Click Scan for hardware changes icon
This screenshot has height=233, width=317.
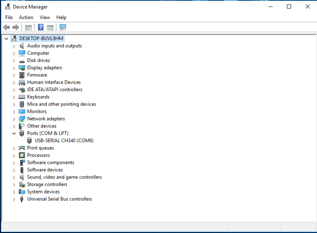(63, 28)
